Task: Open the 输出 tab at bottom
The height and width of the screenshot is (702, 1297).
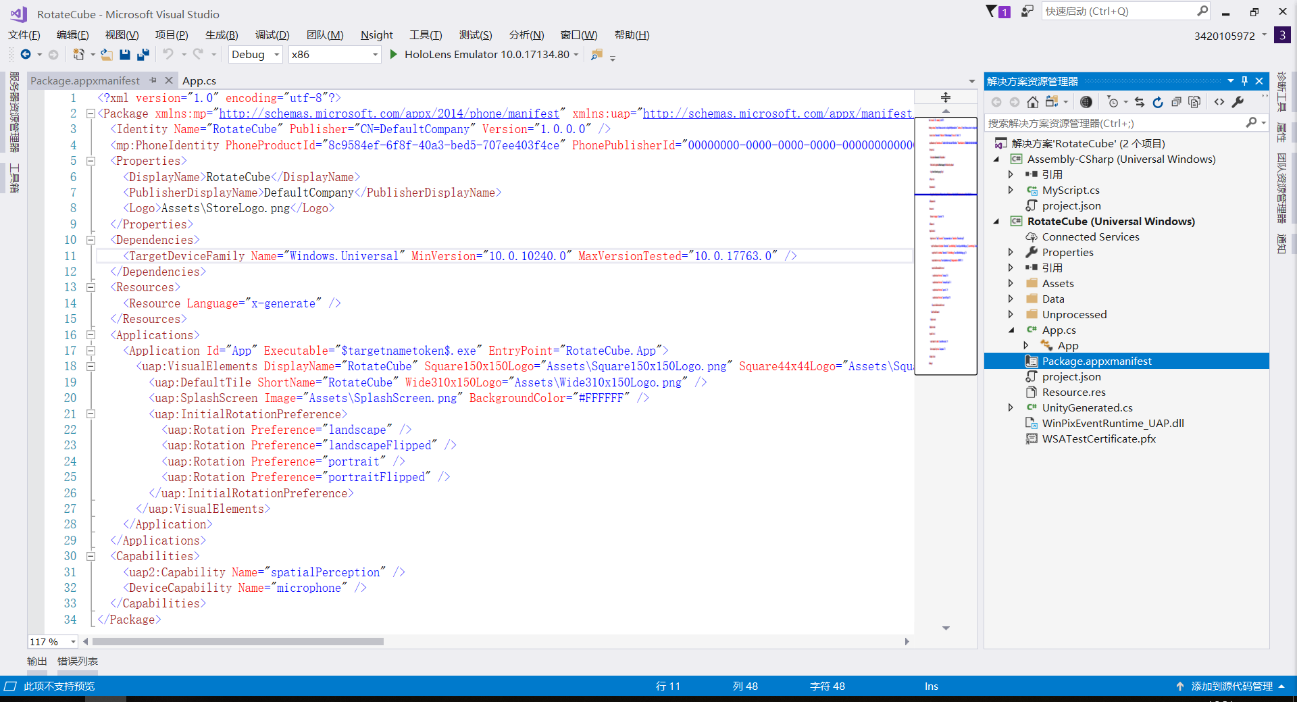Action: [x=37, y=661]
